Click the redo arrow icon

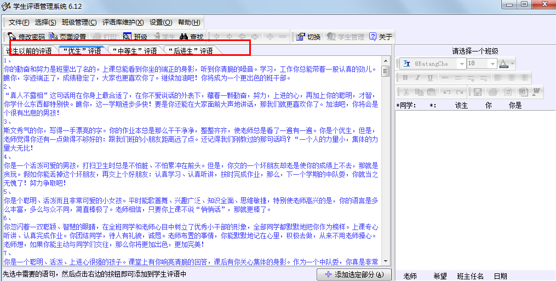[460, 92]
